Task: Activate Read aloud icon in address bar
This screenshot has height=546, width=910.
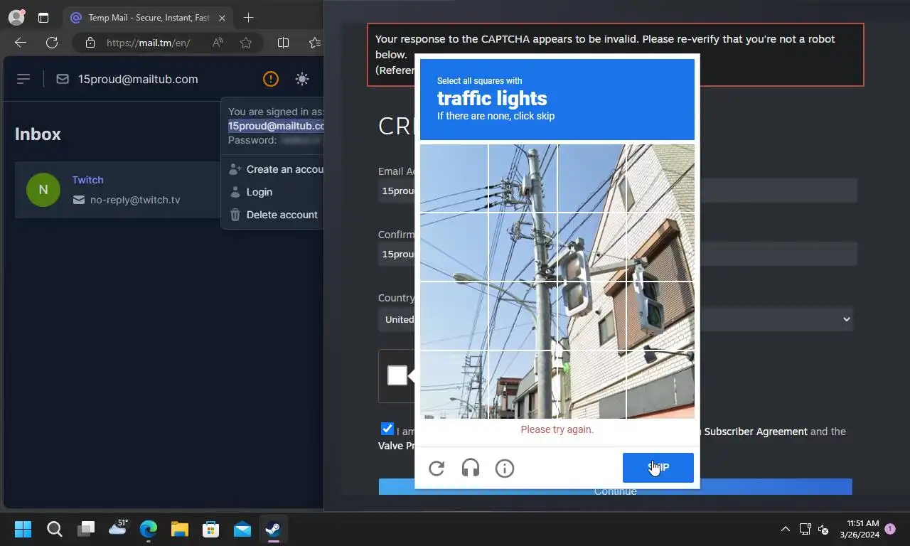Action: (218, 43)
